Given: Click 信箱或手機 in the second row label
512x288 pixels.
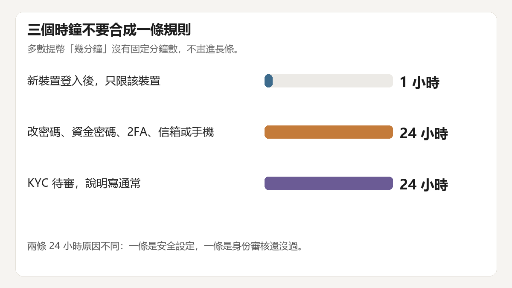Looking at the screenshot, I should [186, 132].
